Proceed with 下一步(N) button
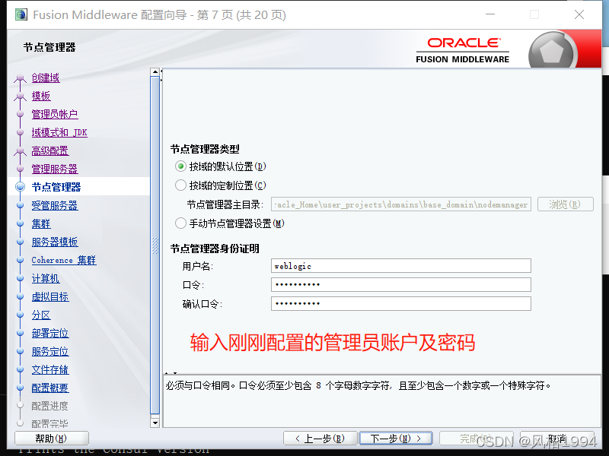This screenshot has width=609, height=456. (396, 439)
